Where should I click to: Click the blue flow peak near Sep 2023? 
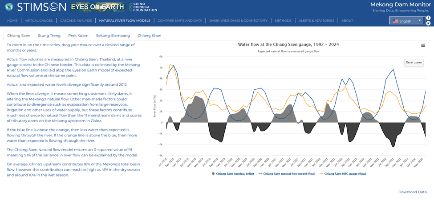(393, 70)
